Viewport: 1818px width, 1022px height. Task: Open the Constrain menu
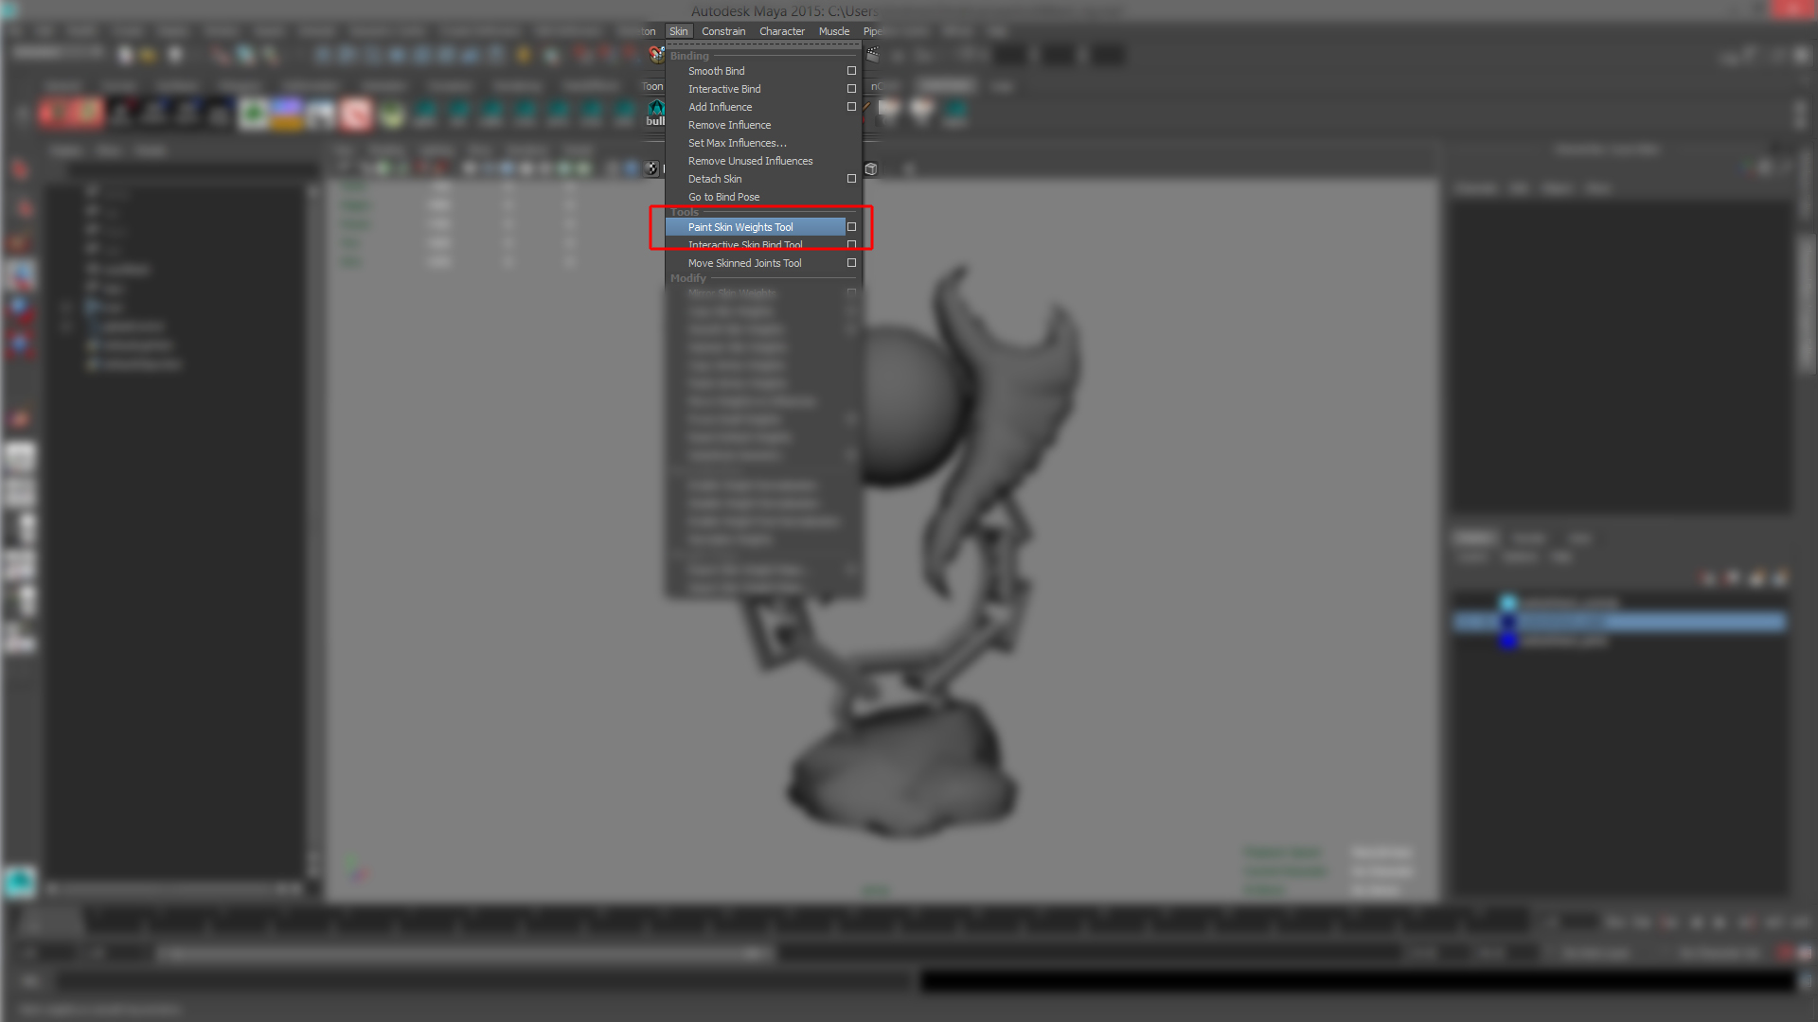point(723,31)
